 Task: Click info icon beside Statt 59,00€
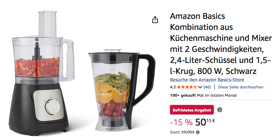[x=198, y=132]
